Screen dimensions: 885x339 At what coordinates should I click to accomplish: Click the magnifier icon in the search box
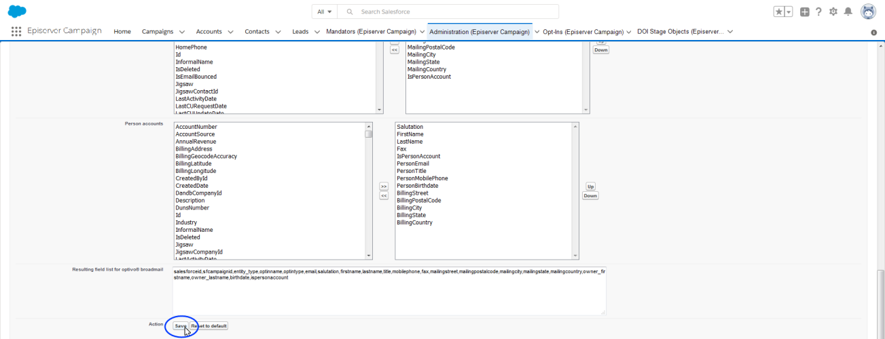click(350, 12)
